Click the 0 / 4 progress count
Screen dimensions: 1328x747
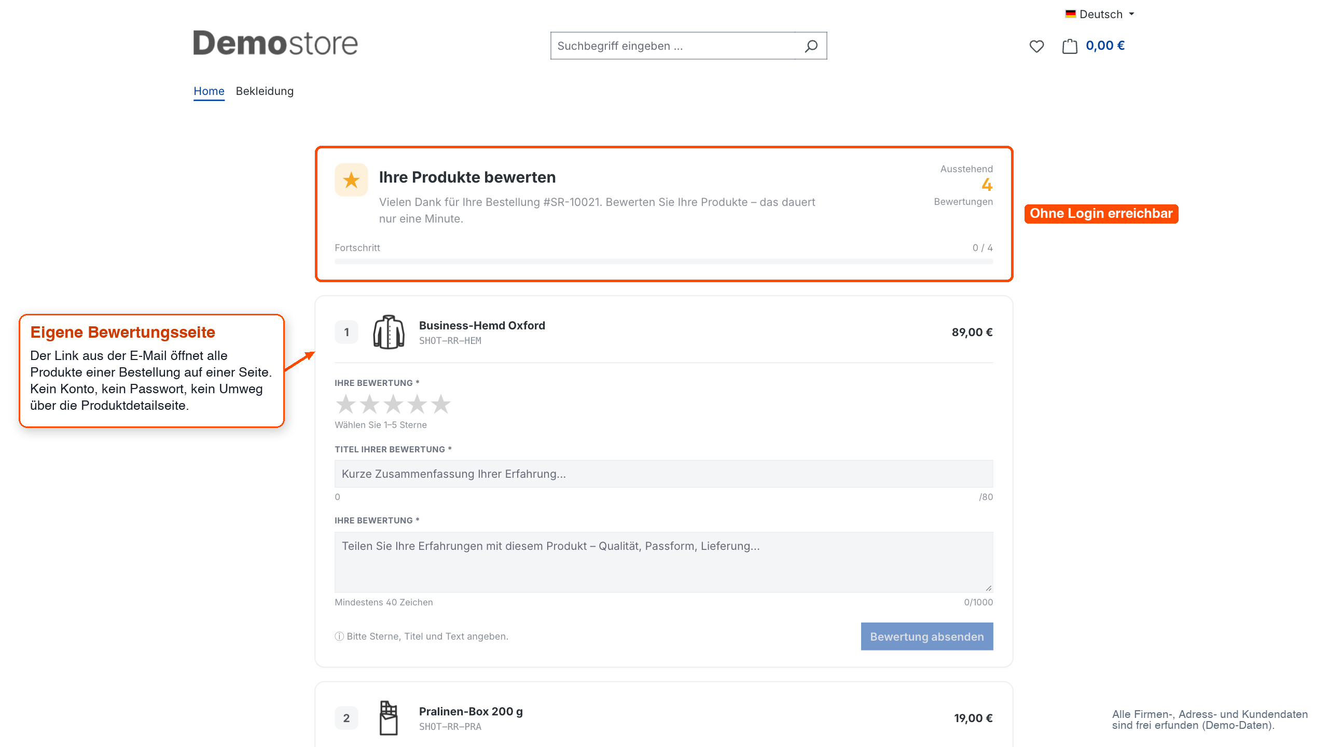click(983, 248)
